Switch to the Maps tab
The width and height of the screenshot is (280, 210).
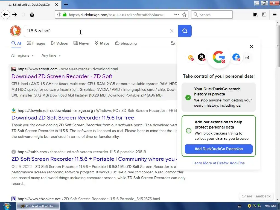(x=102, y=43)
